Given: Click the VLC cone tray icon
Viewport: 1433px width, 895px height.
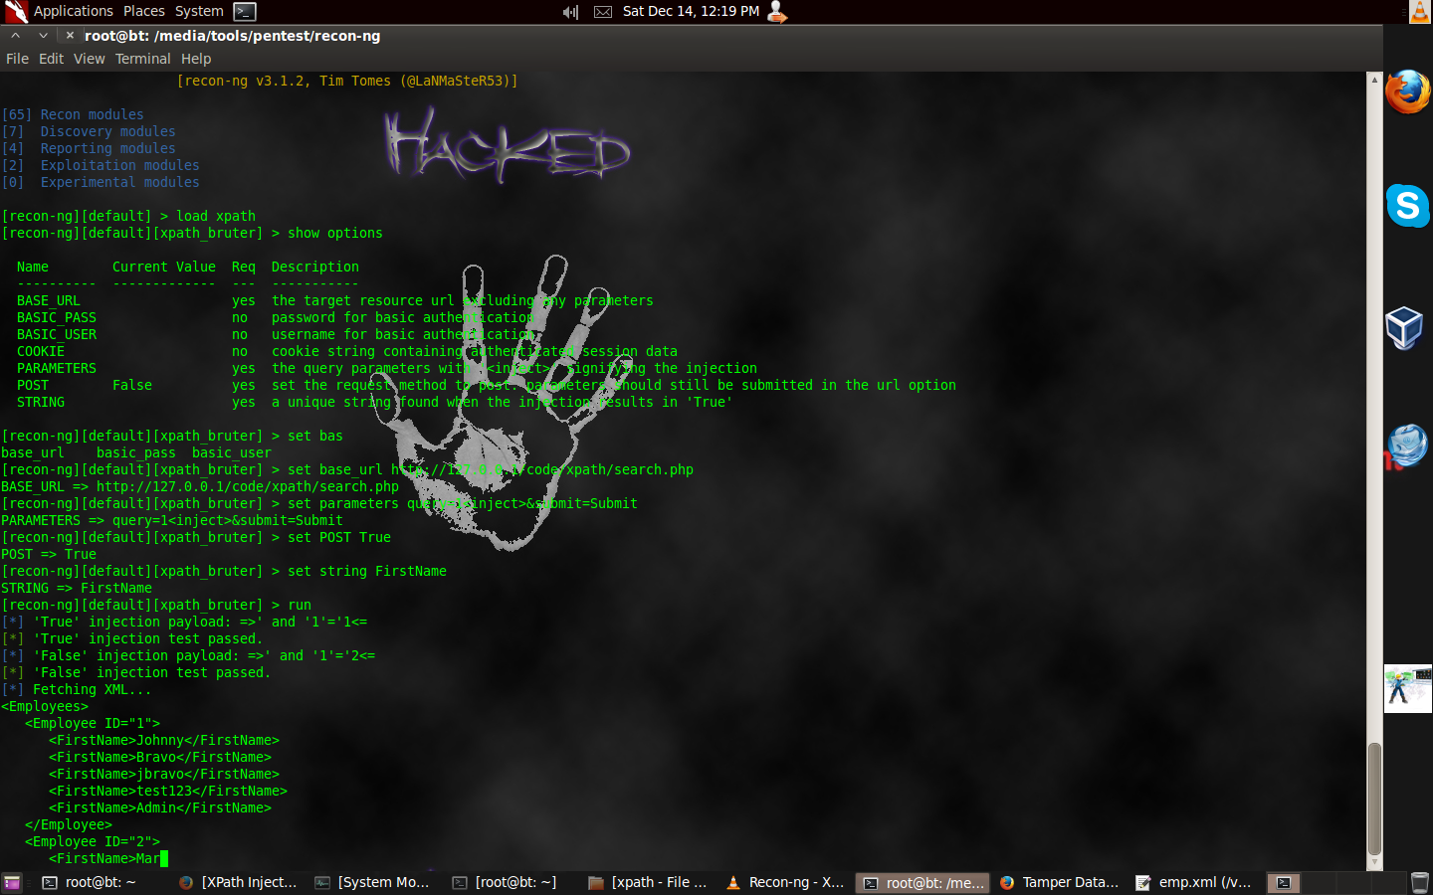Looking at the screenshot, I should (x=1419, y=11).
